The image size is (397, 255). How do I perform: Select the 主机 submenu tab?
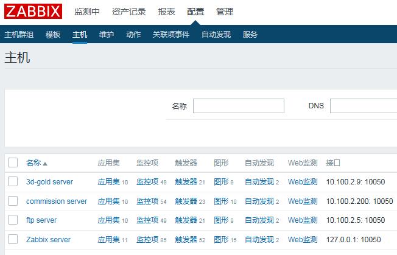click(80, 35)
